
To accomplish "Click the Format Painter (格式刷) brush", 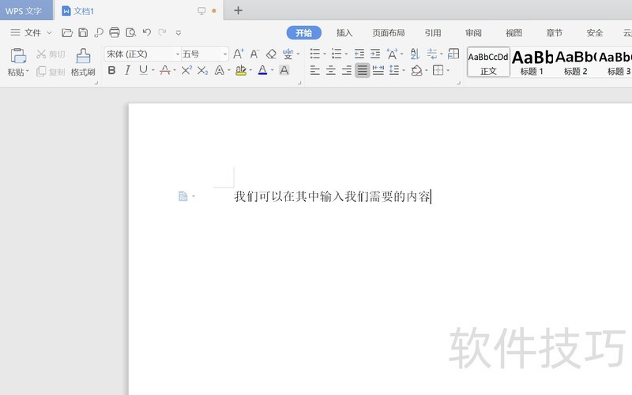I will [83, 62].
